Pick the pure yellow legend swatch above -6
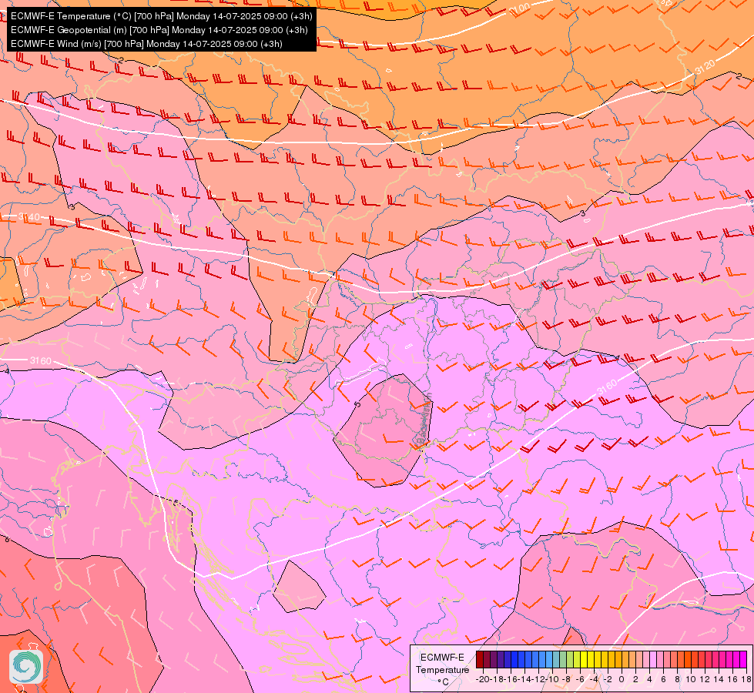Screen dimensions: 754x693 (583, 659)
